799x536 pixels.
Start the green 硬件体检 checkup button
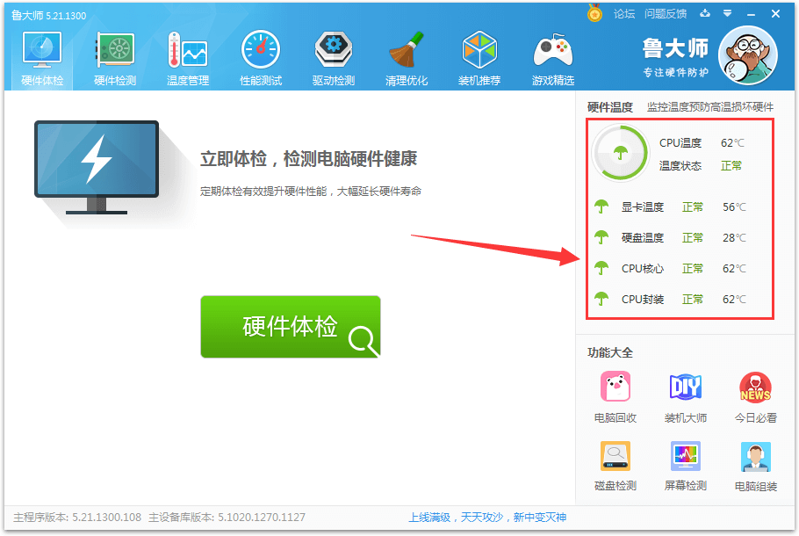(x=291, y=327)
